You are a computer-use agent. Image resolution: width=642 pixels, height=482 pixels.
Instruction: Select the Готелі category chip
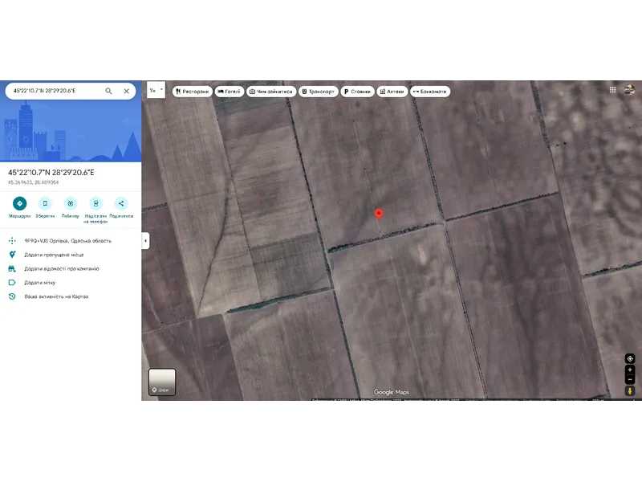[x=229, y=92]
